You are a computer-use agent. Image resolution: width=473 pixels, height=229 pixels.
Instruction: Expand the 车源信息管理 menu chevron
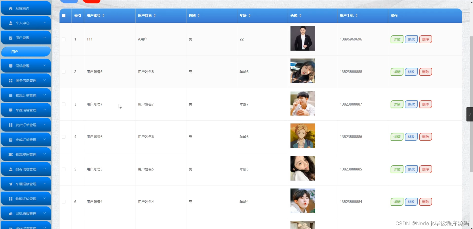point(45,110)
